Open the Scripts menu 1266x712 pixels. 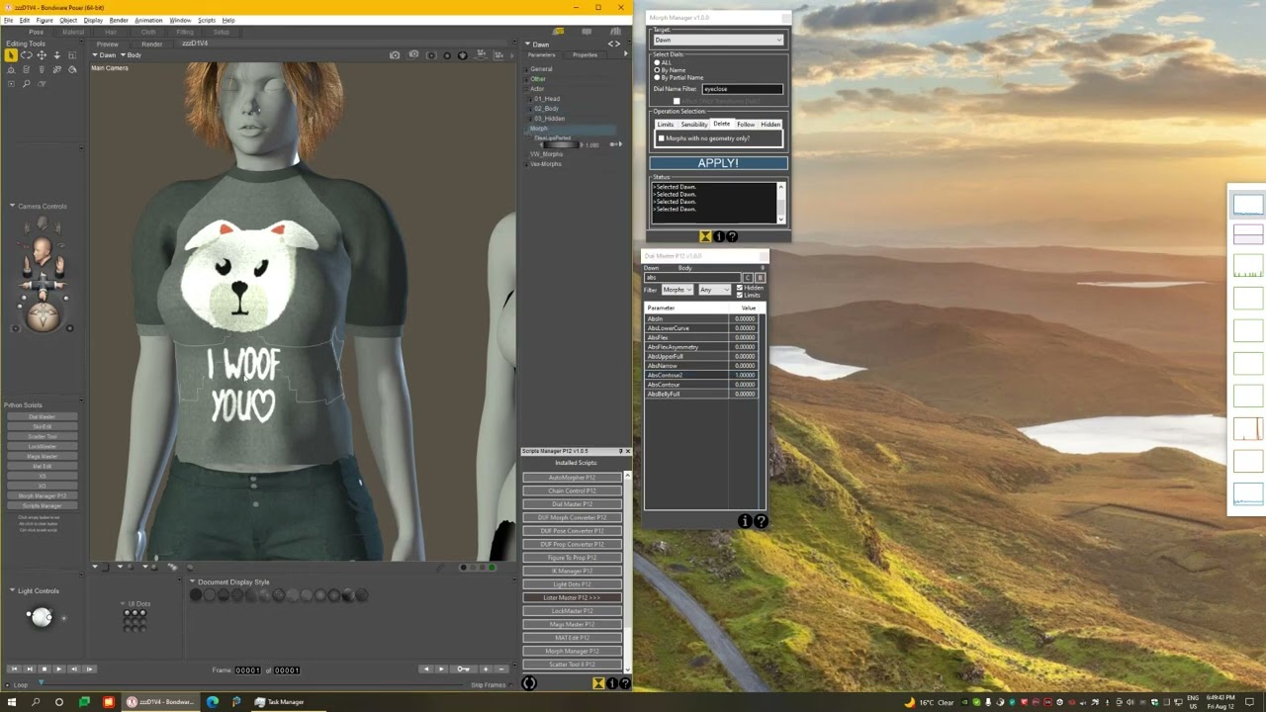coord(207,20)
